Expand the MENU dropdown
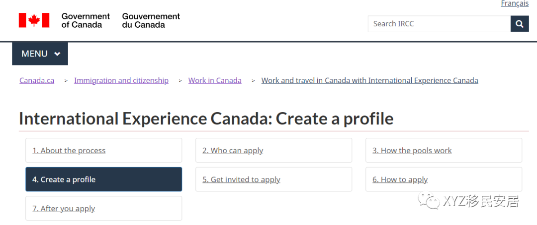Image resolution: width=537 pixels, height=225 pixels. pyautogui.click(x=40, y=54)
